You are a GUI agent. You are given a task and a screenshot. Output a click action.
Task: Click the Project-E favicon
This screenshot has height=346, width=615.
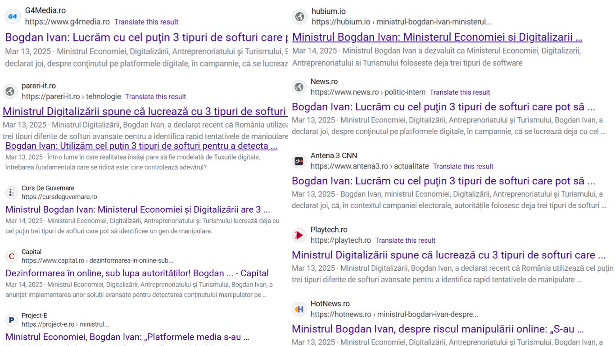click(12, 320)
